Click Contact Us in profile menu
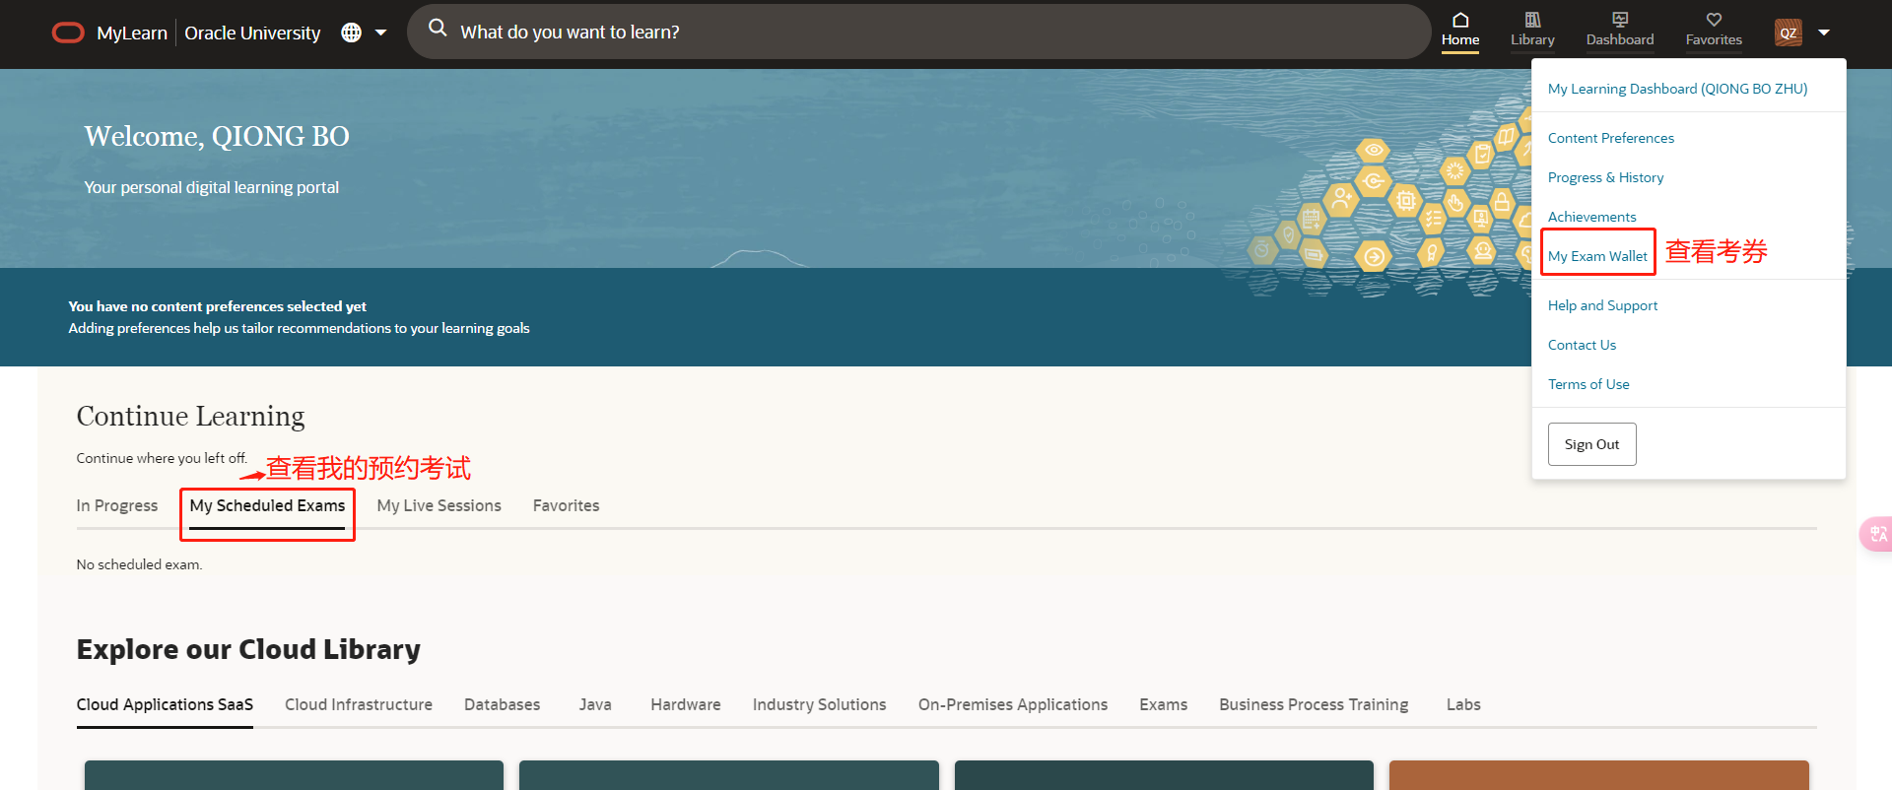Screen dimensions: 1892x790 pyautogui.click(x=1582, y=345)
